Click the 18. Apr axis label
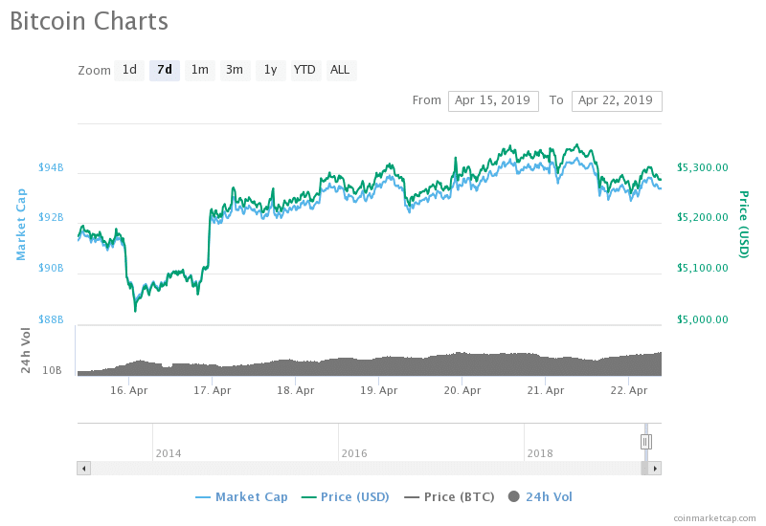The image size is (766, 526). pyautogui.click(x=296, y=391)
